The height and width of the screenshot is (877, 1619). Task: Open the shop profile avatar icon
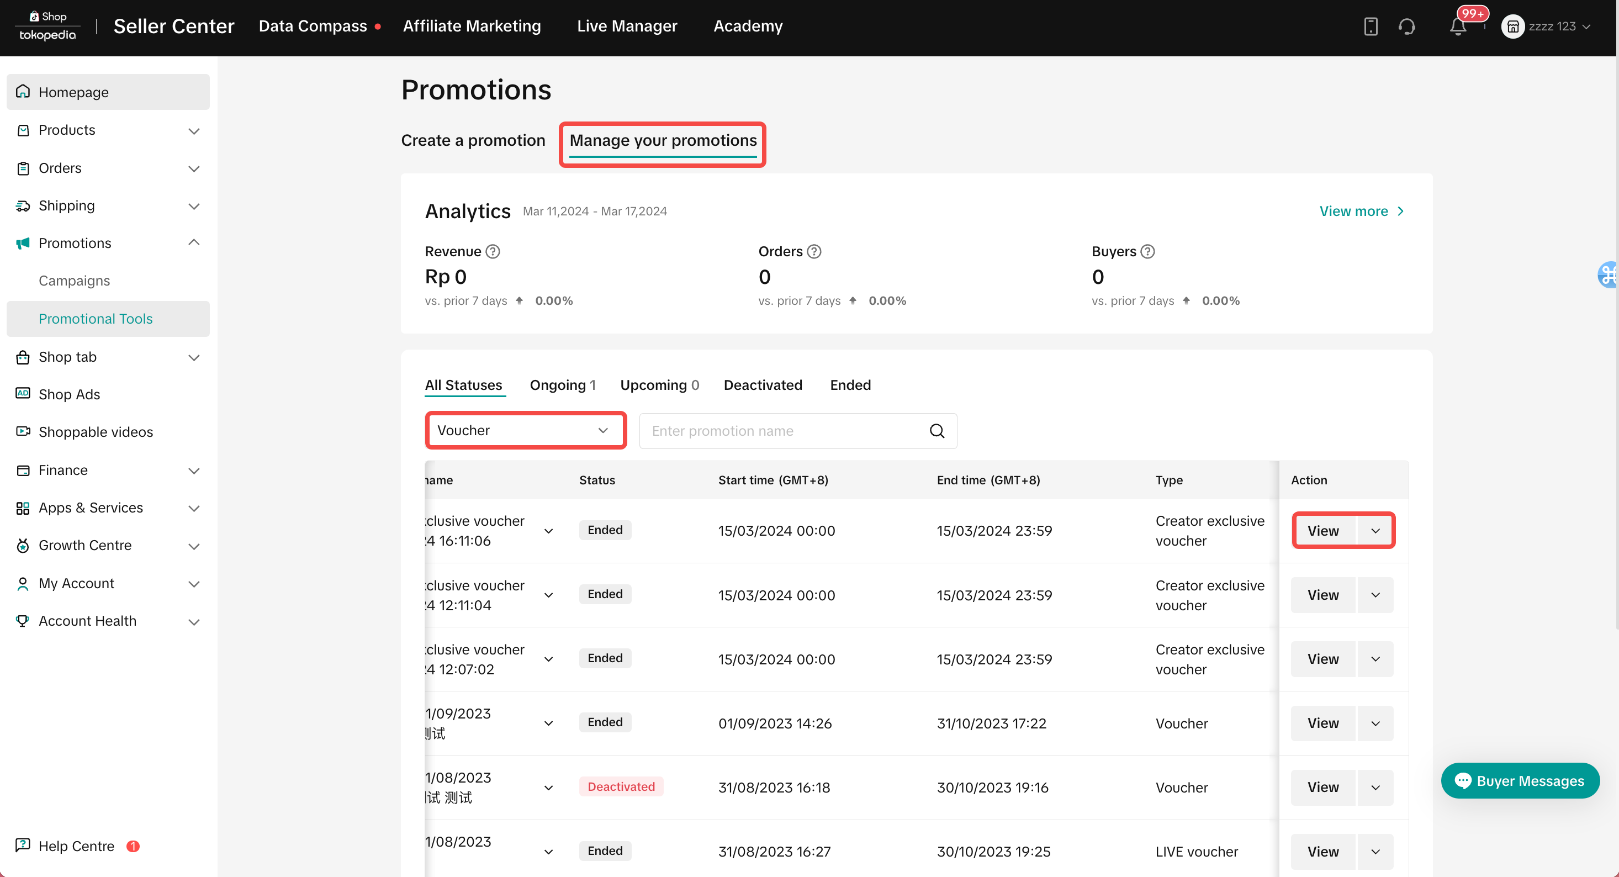coord(1512,27)
